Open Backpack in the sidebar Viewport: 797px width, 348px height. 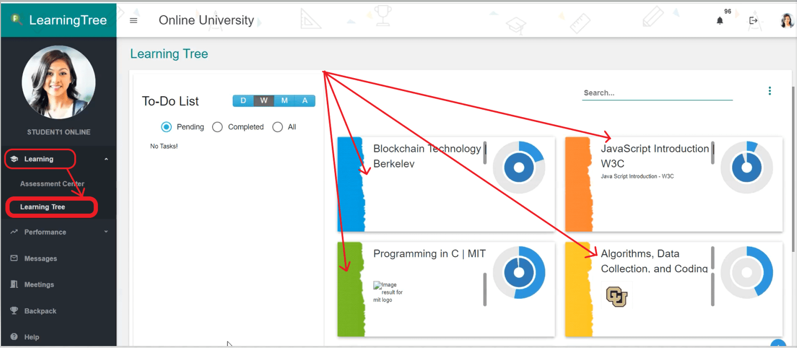[40, 311]
